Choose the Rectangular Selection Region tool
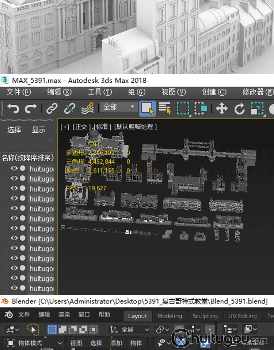The height and width of the screenshot is (350, 274). pyautogui.click(x=183, y=109)
